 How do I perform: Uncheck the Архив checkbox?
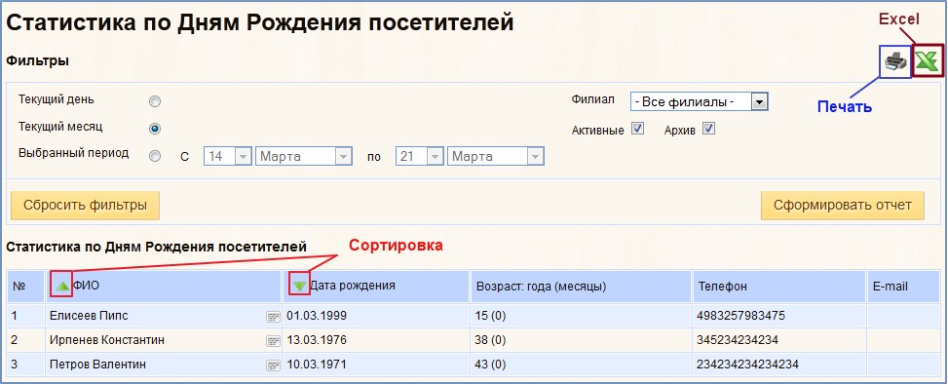[708, 129]
